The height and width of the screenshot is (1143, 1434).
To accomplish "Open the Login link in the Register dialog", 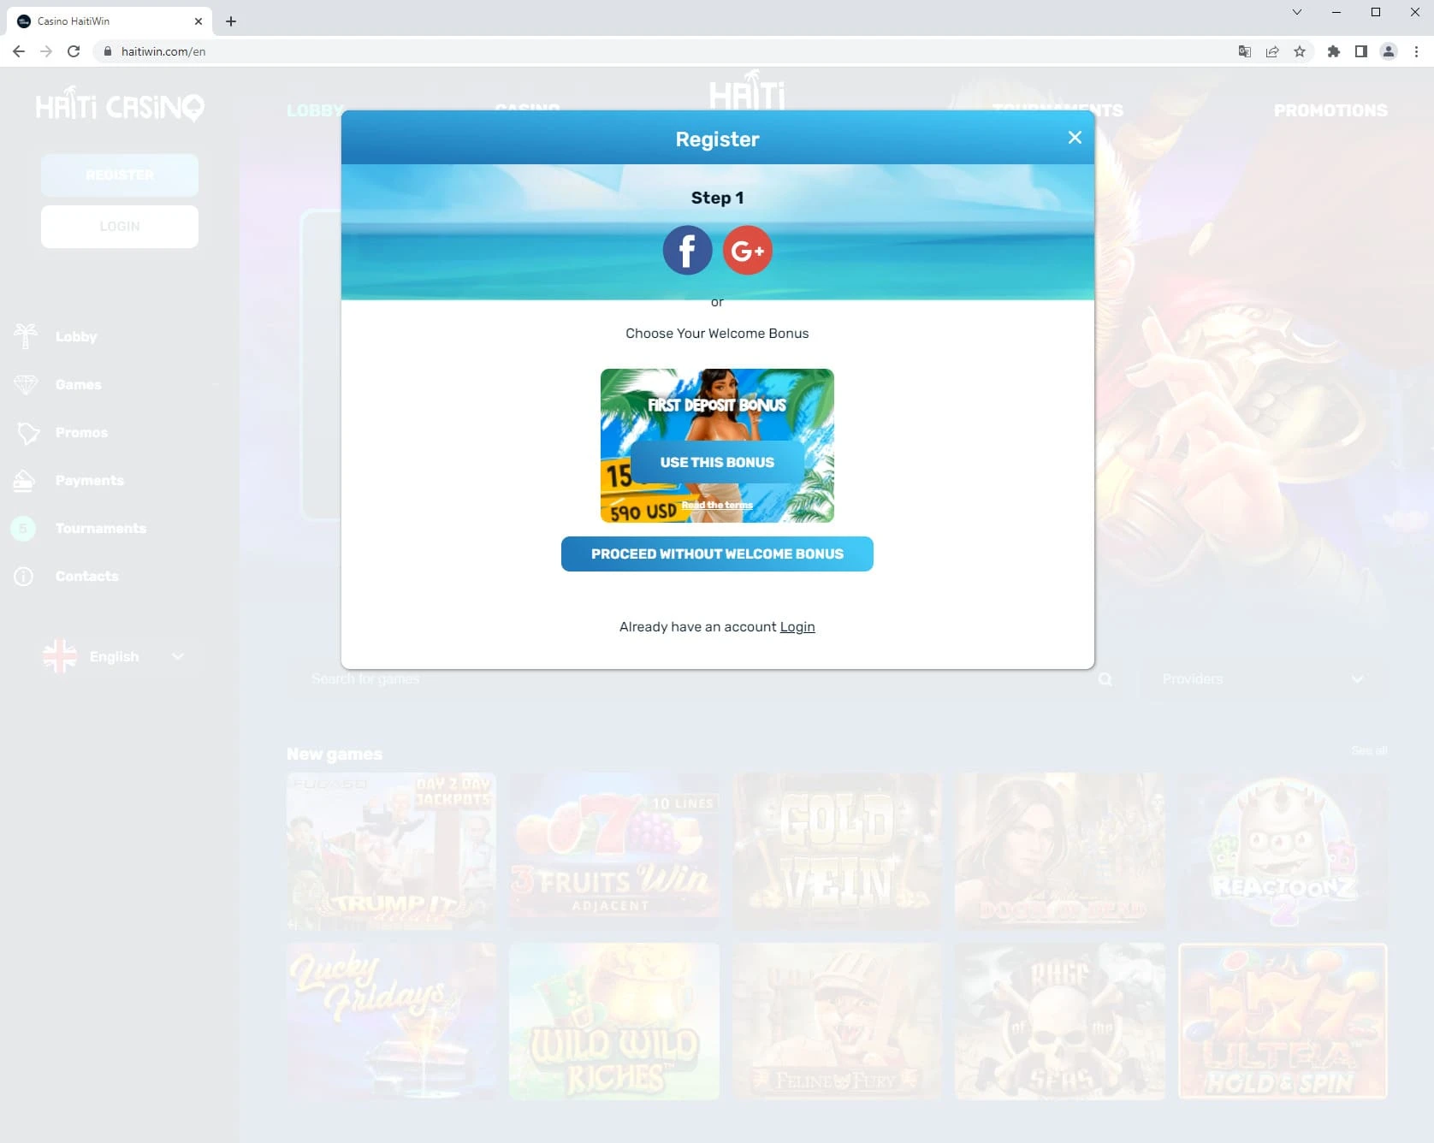I will coord(797,627).
